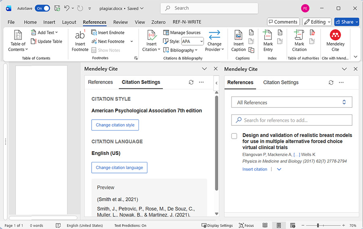Screen dimensions: 363x229
Task: Switch to Focus mode
Action: [x=246, y=225]
